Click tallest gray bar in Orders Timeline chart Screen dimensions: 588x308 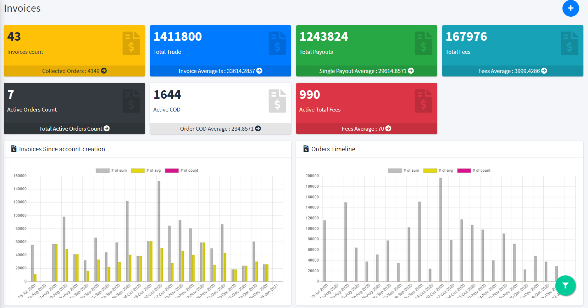[x=440, y=229]
